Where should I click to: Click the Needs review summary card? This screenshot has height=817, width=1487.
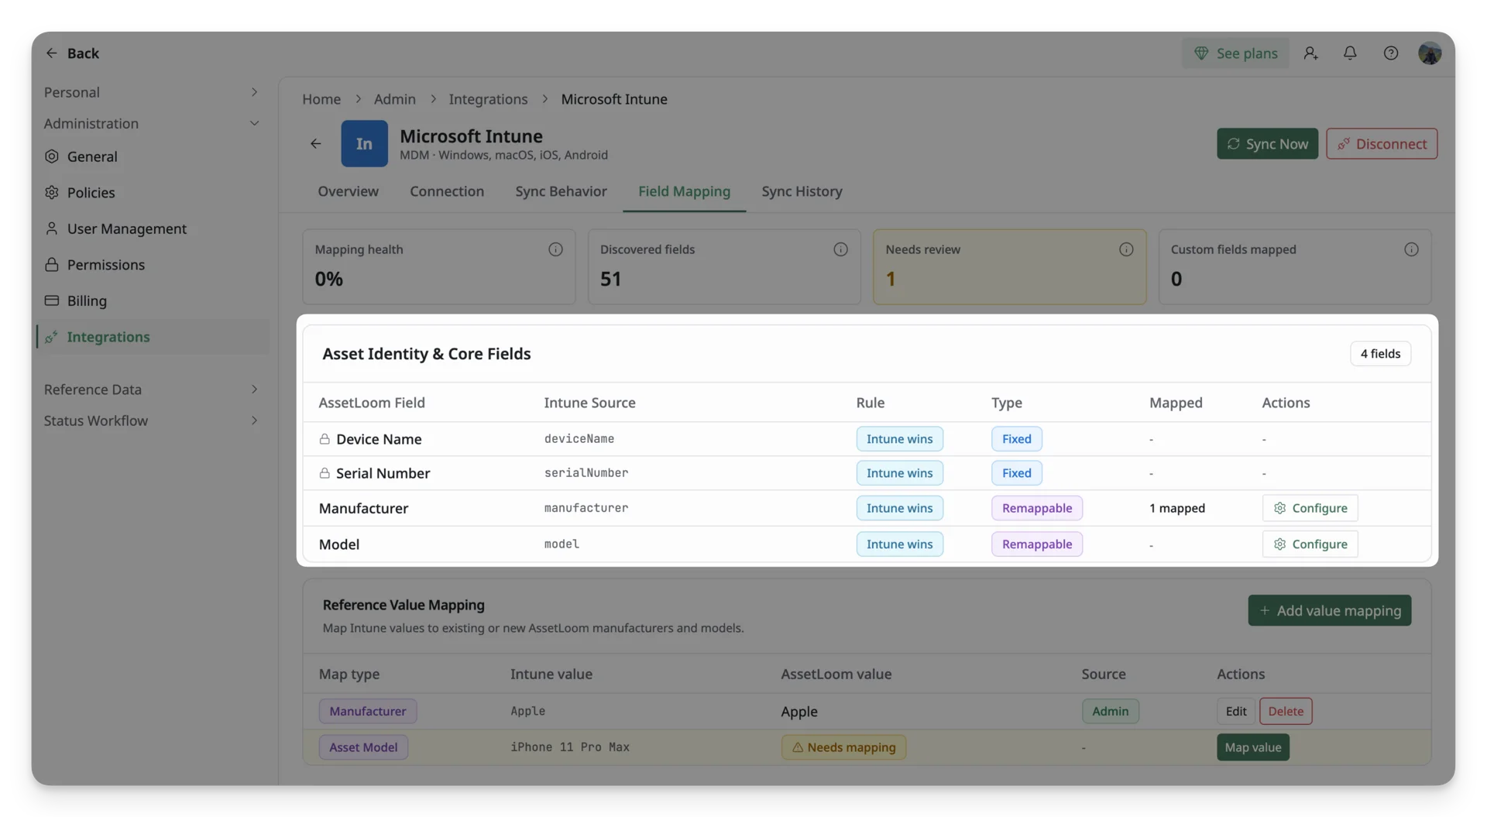pos(1009,267)
